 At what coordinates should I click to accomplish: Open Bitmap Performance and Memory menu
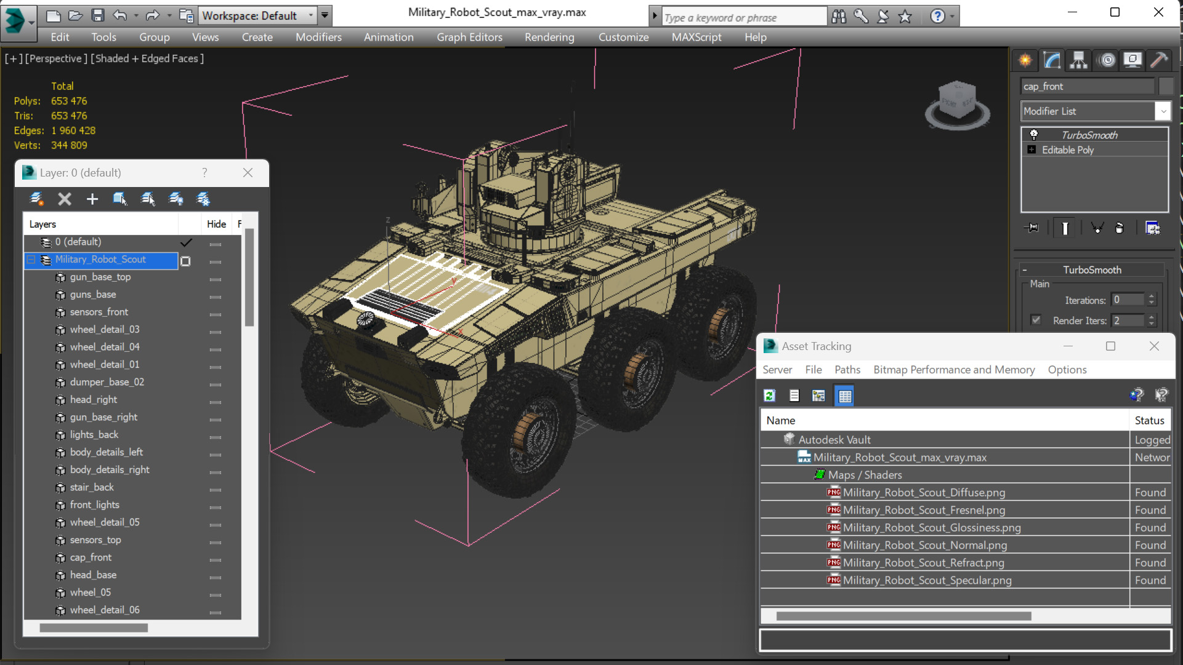tap(954, 370)
